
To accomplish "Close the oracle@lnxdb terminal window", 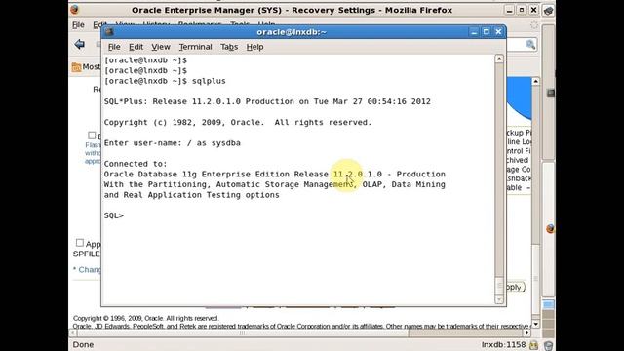I will [498, 32].
